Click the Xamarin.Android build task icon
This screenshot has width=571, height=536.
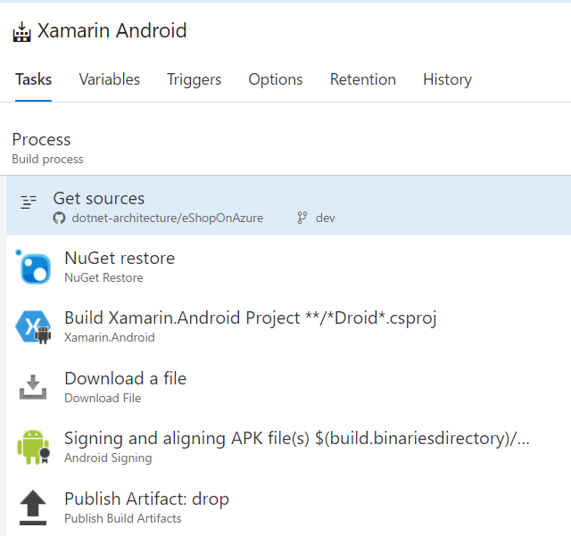[x=33, y=326]
